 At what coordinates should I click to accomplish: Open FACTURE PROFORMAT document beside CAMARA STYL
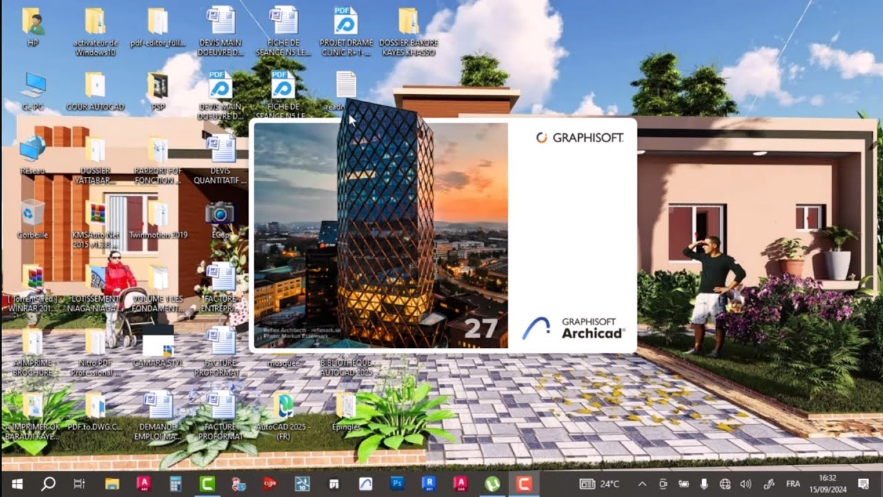[x=221, y=340]
